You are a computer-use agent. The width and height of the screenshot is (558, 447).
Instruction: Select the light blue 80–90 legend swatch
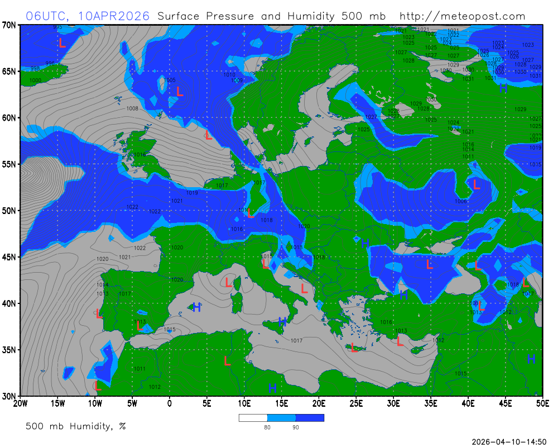click(x=281, y=417)
